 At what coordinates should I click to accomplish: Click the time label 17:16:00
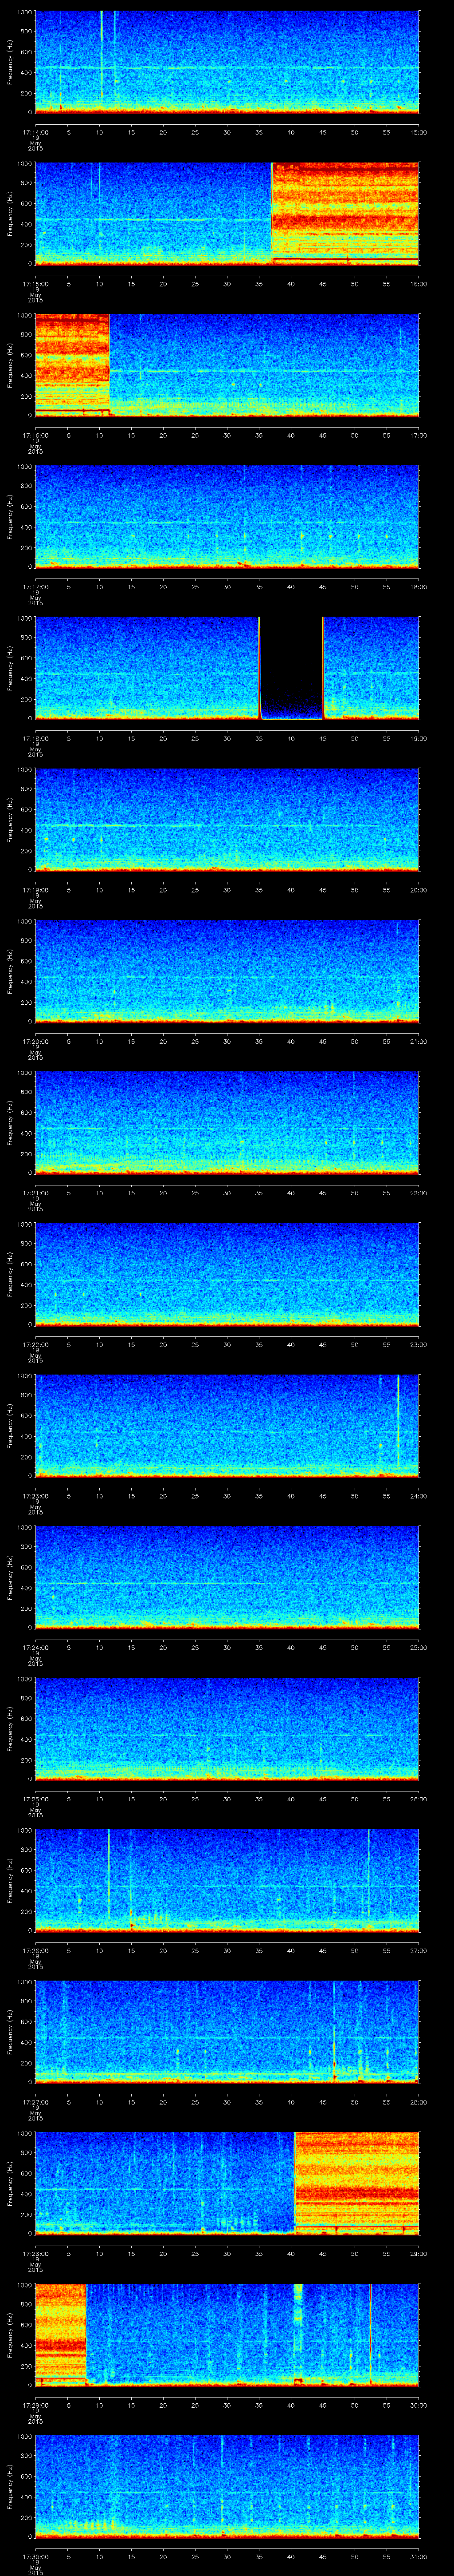[35, 435]
